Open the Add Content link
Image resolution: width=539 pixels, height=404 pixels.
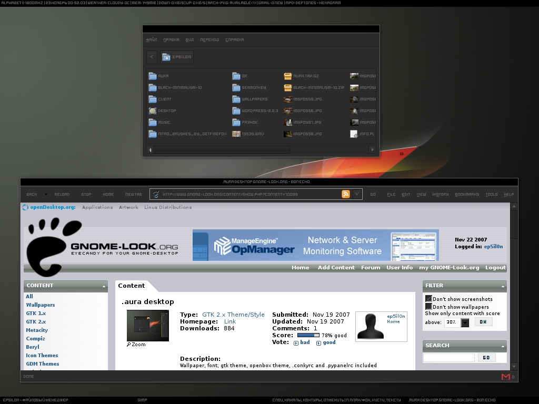click(336, 268)
